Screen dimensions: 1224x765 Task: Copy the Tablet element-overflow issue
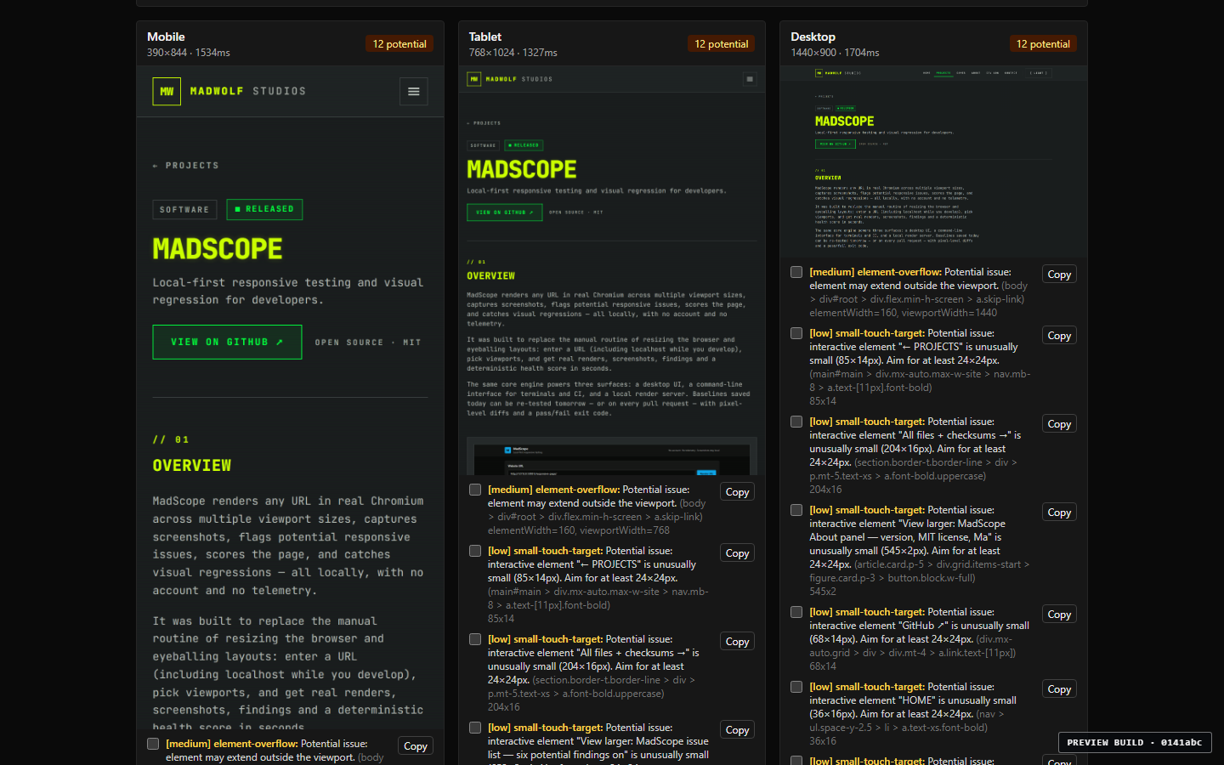point(738,492)
